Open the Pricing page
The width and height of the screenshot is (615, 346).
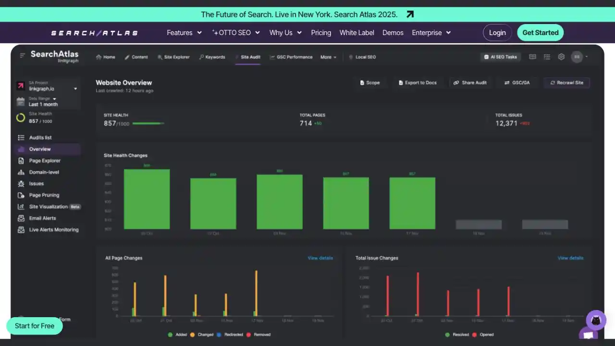(321, 33)
